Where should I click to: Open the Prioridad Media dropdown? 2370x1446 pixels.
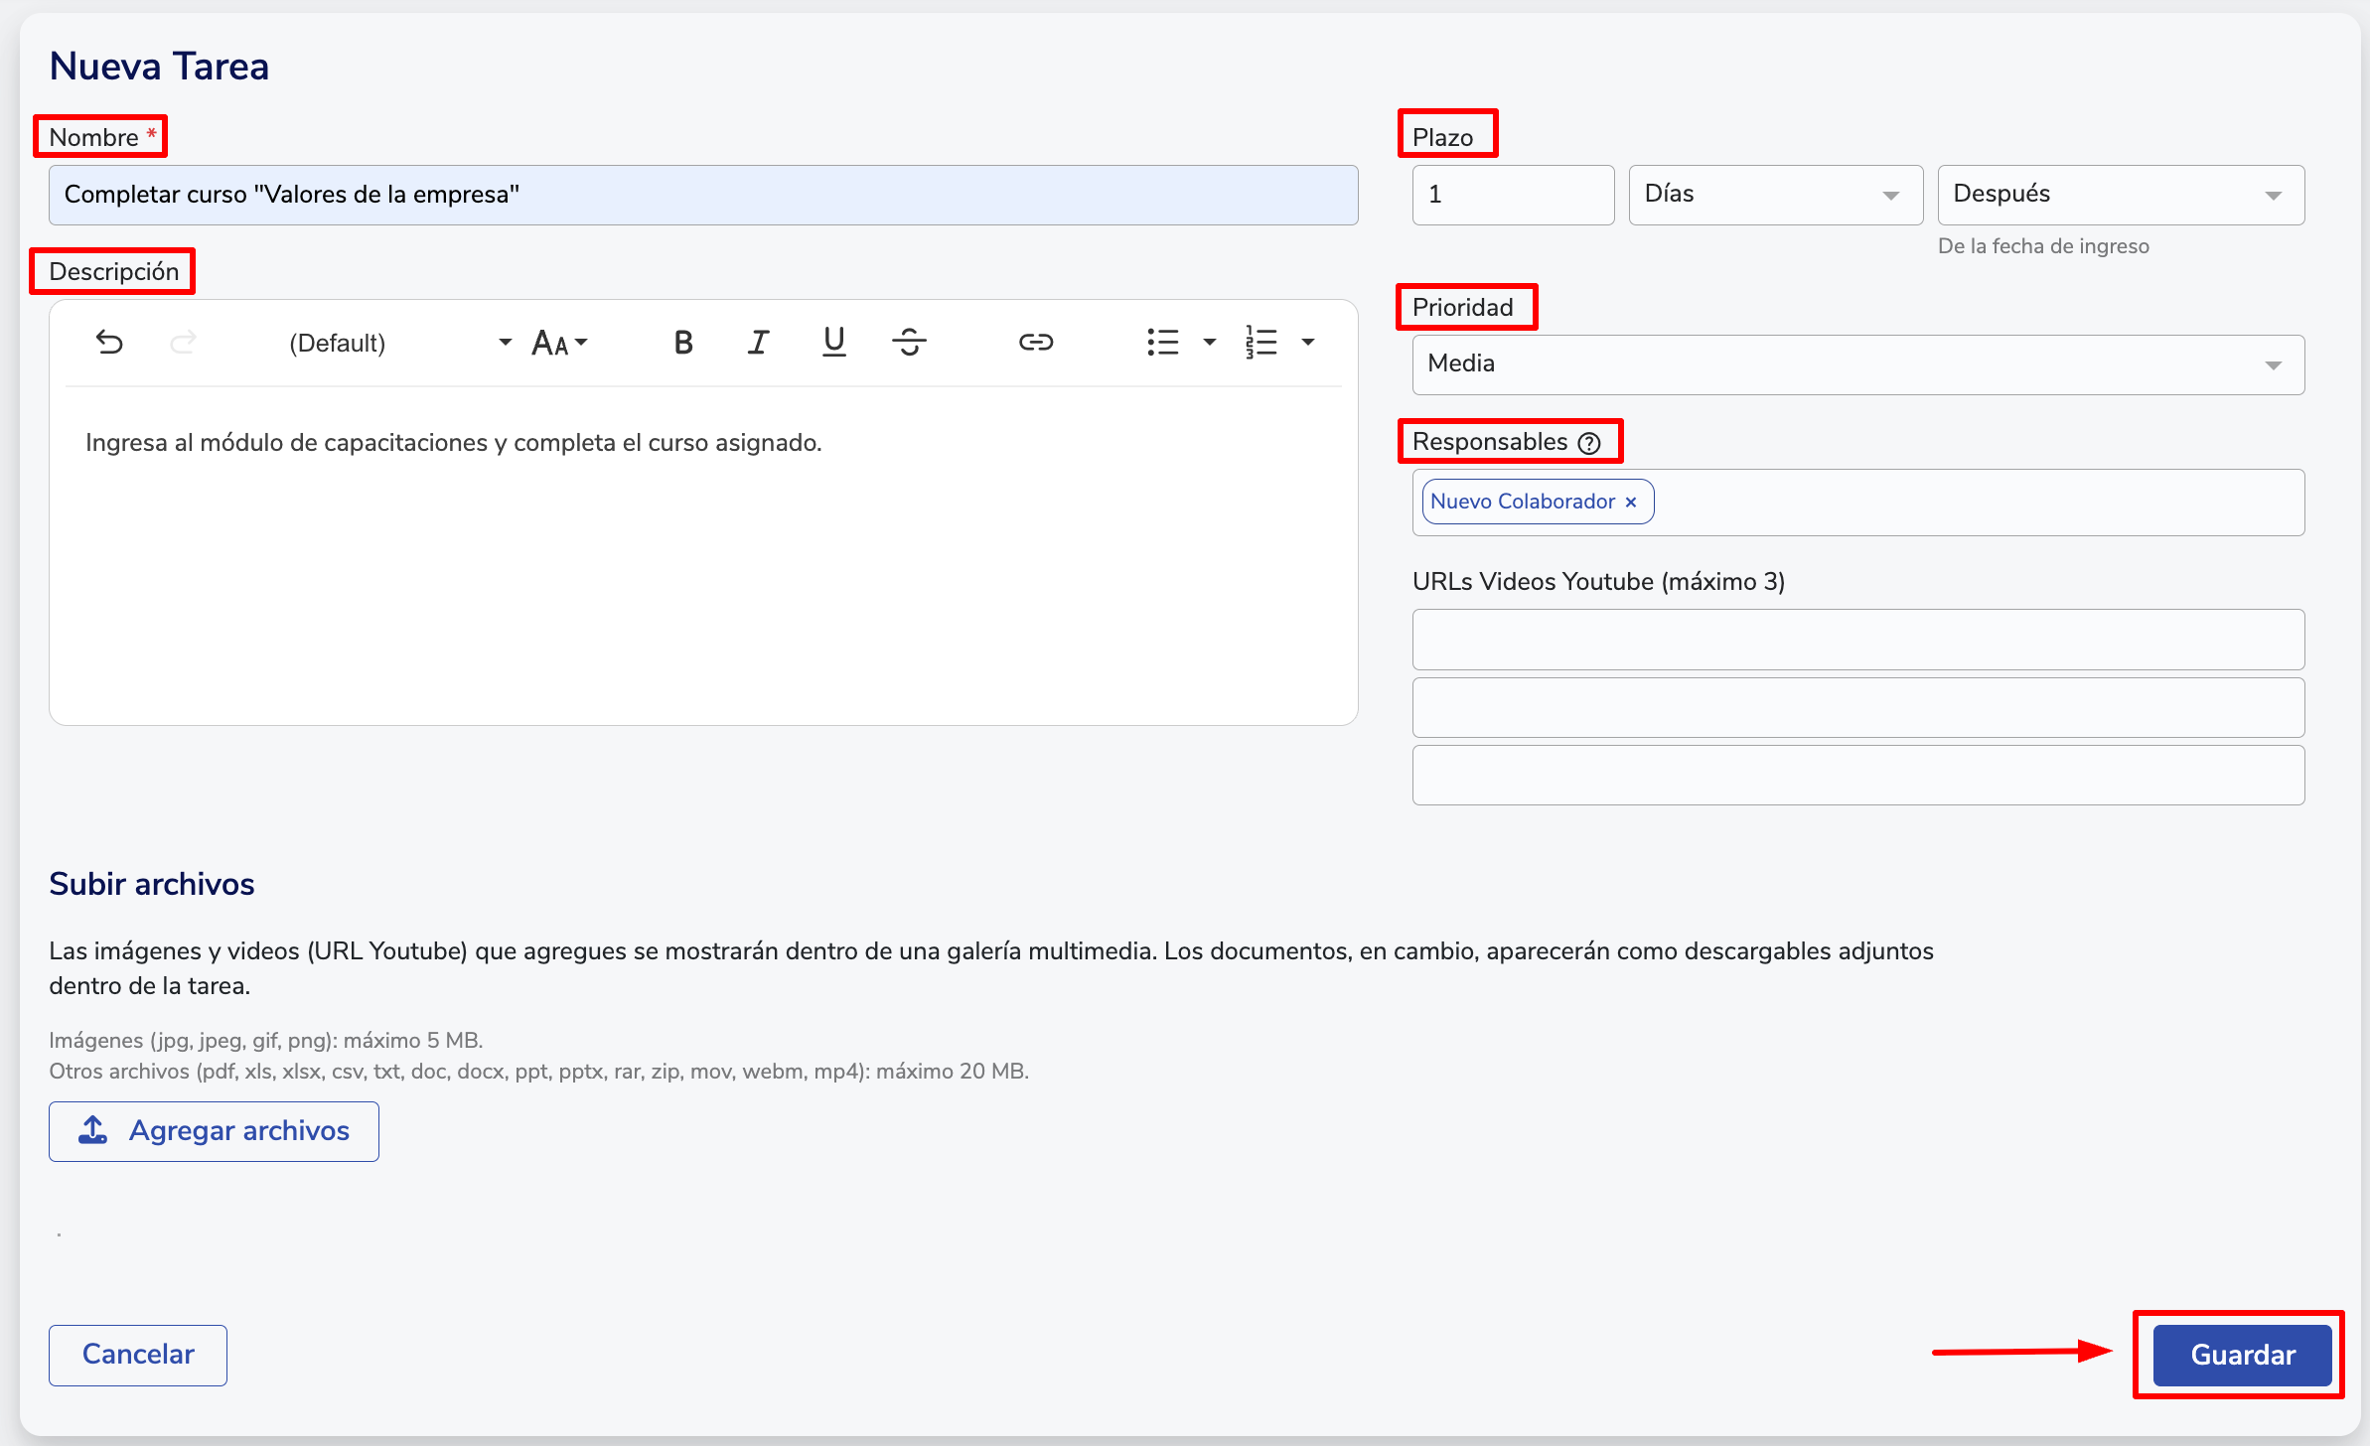[x=1857, y=364]
